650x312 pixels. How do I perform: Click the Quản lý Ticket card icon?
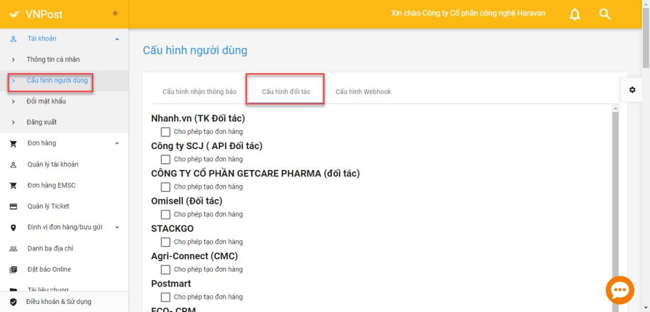tap(14, 206)
